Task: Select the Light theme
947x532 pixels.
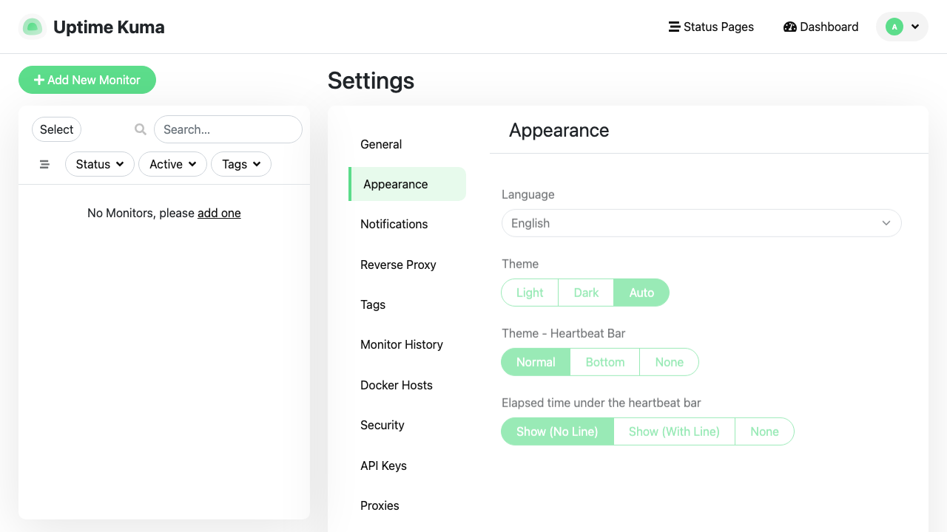Action: [530, 293]
